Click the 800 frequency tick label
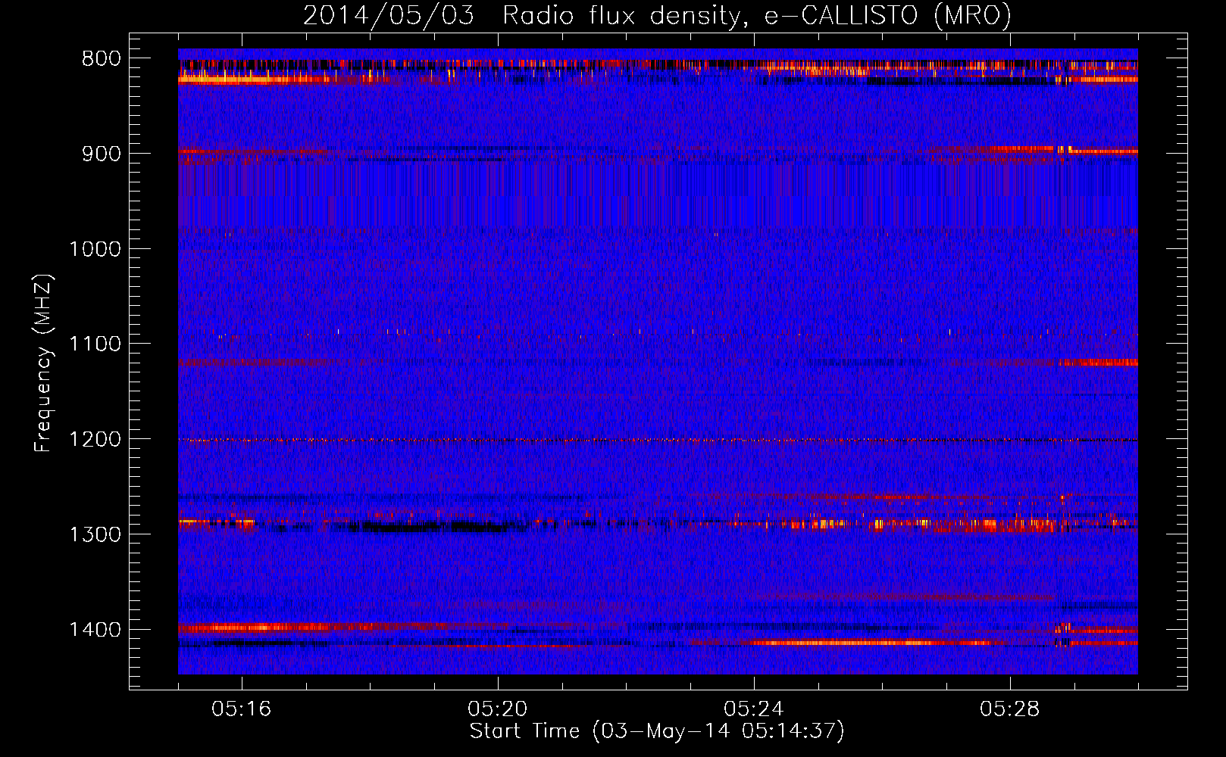Image resolution: width=1226 pixels, height=757 pixels. (x=102, y=59)
